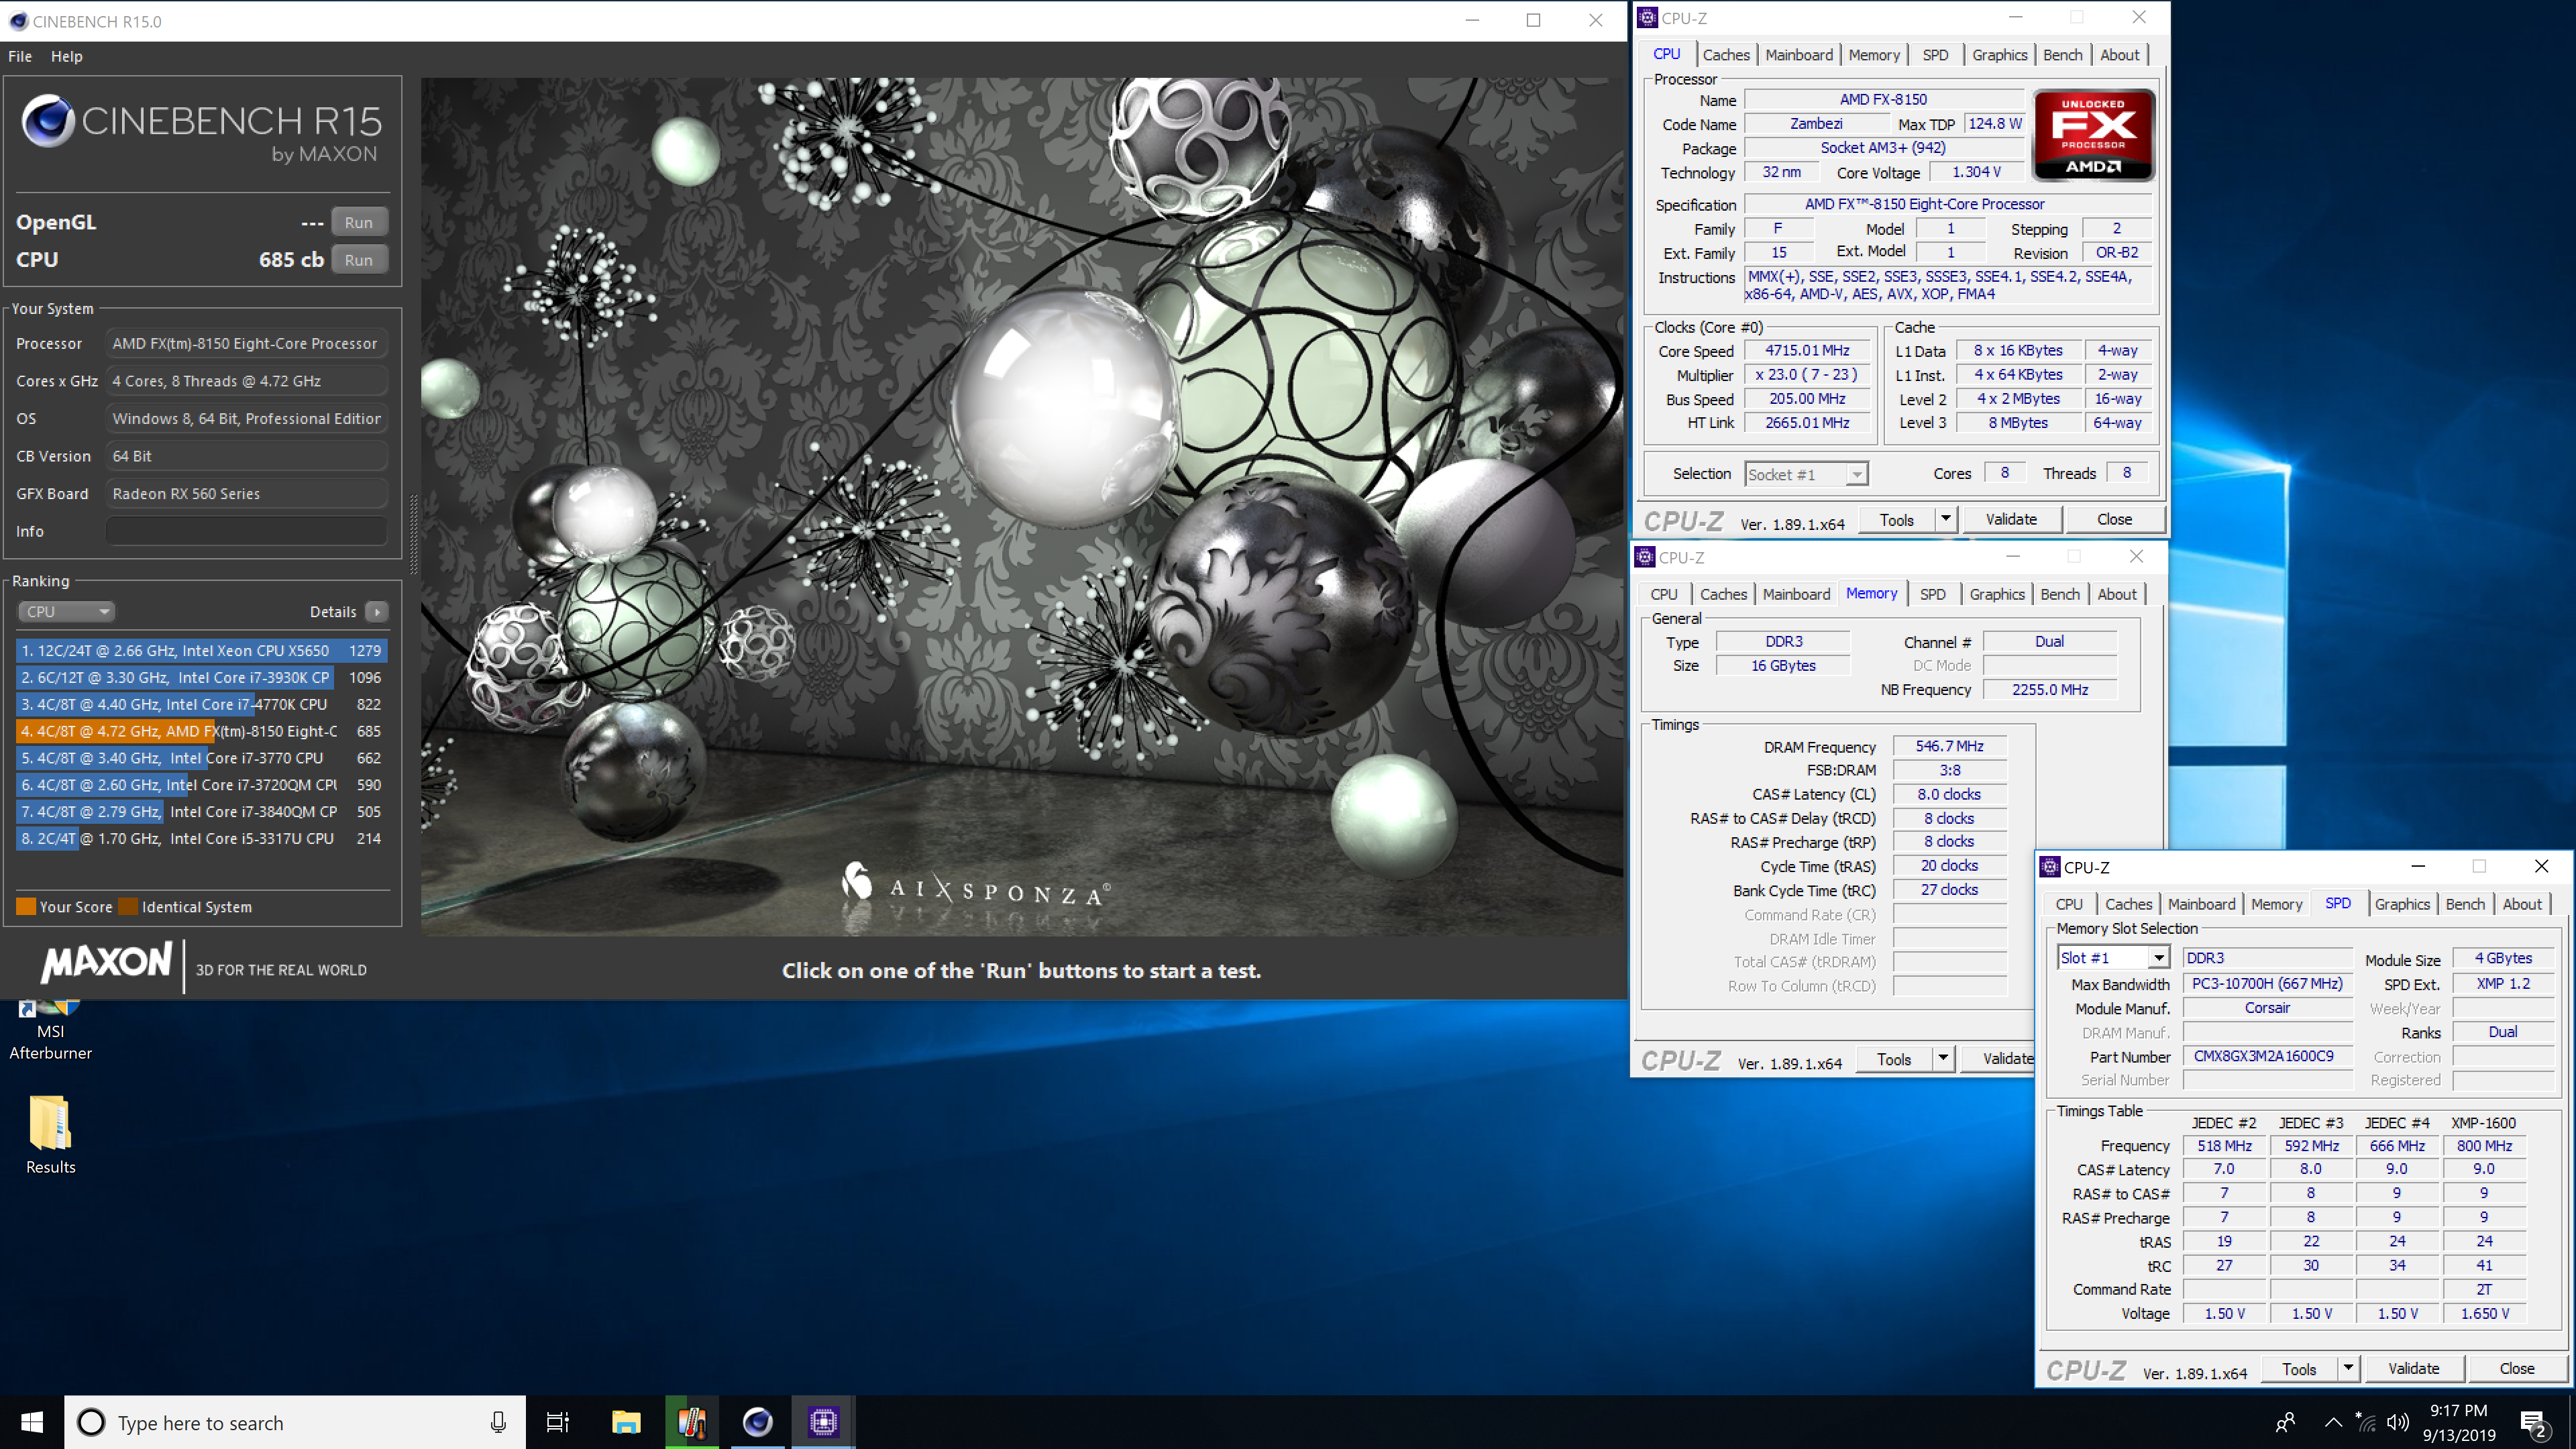Open the Results folder on desktop
The height and width of the screenshot is (1449, 2576).
tap(50, 1134)
